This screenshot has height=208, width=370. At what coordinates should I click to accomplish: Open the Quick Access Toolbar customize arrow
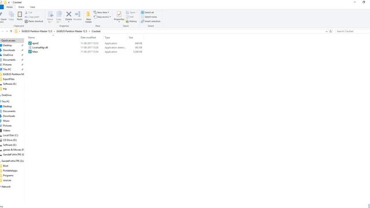[9, 2]
